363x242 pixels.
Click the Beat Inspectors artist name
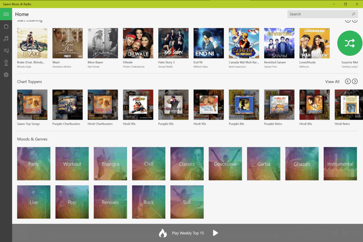point(237,67)
